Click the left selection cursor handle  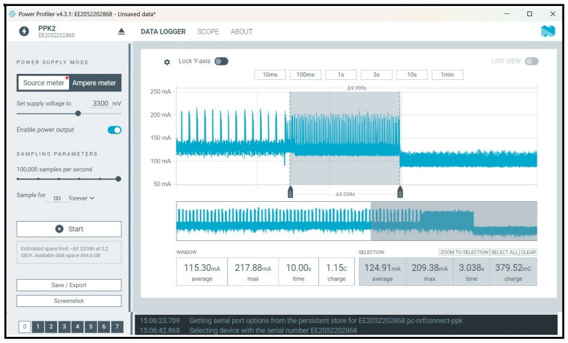click(290, 192)
